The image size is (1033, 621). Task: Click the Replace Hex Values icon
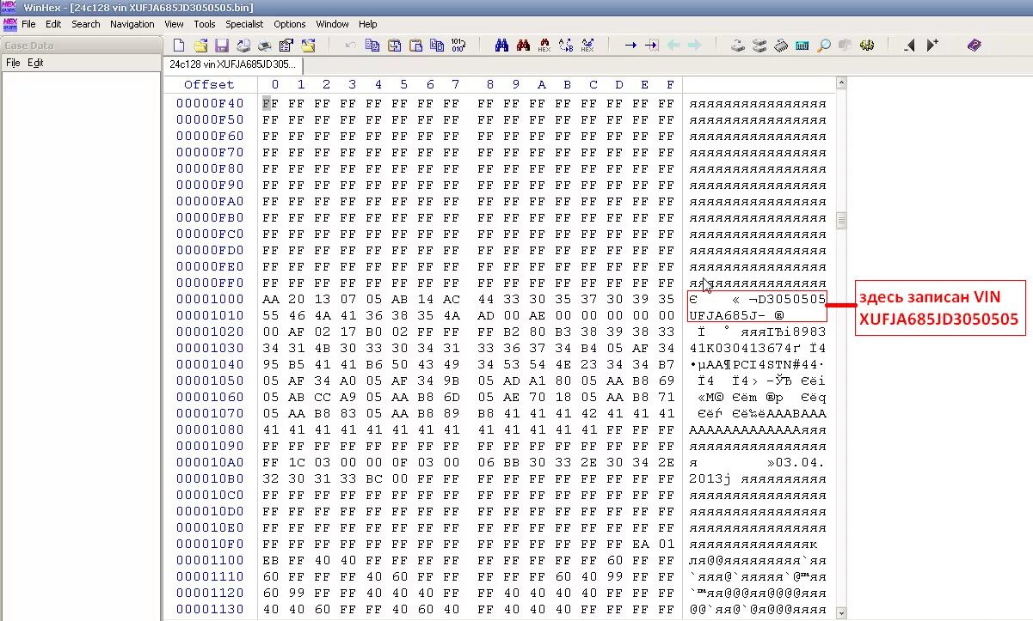pos(587,46)
